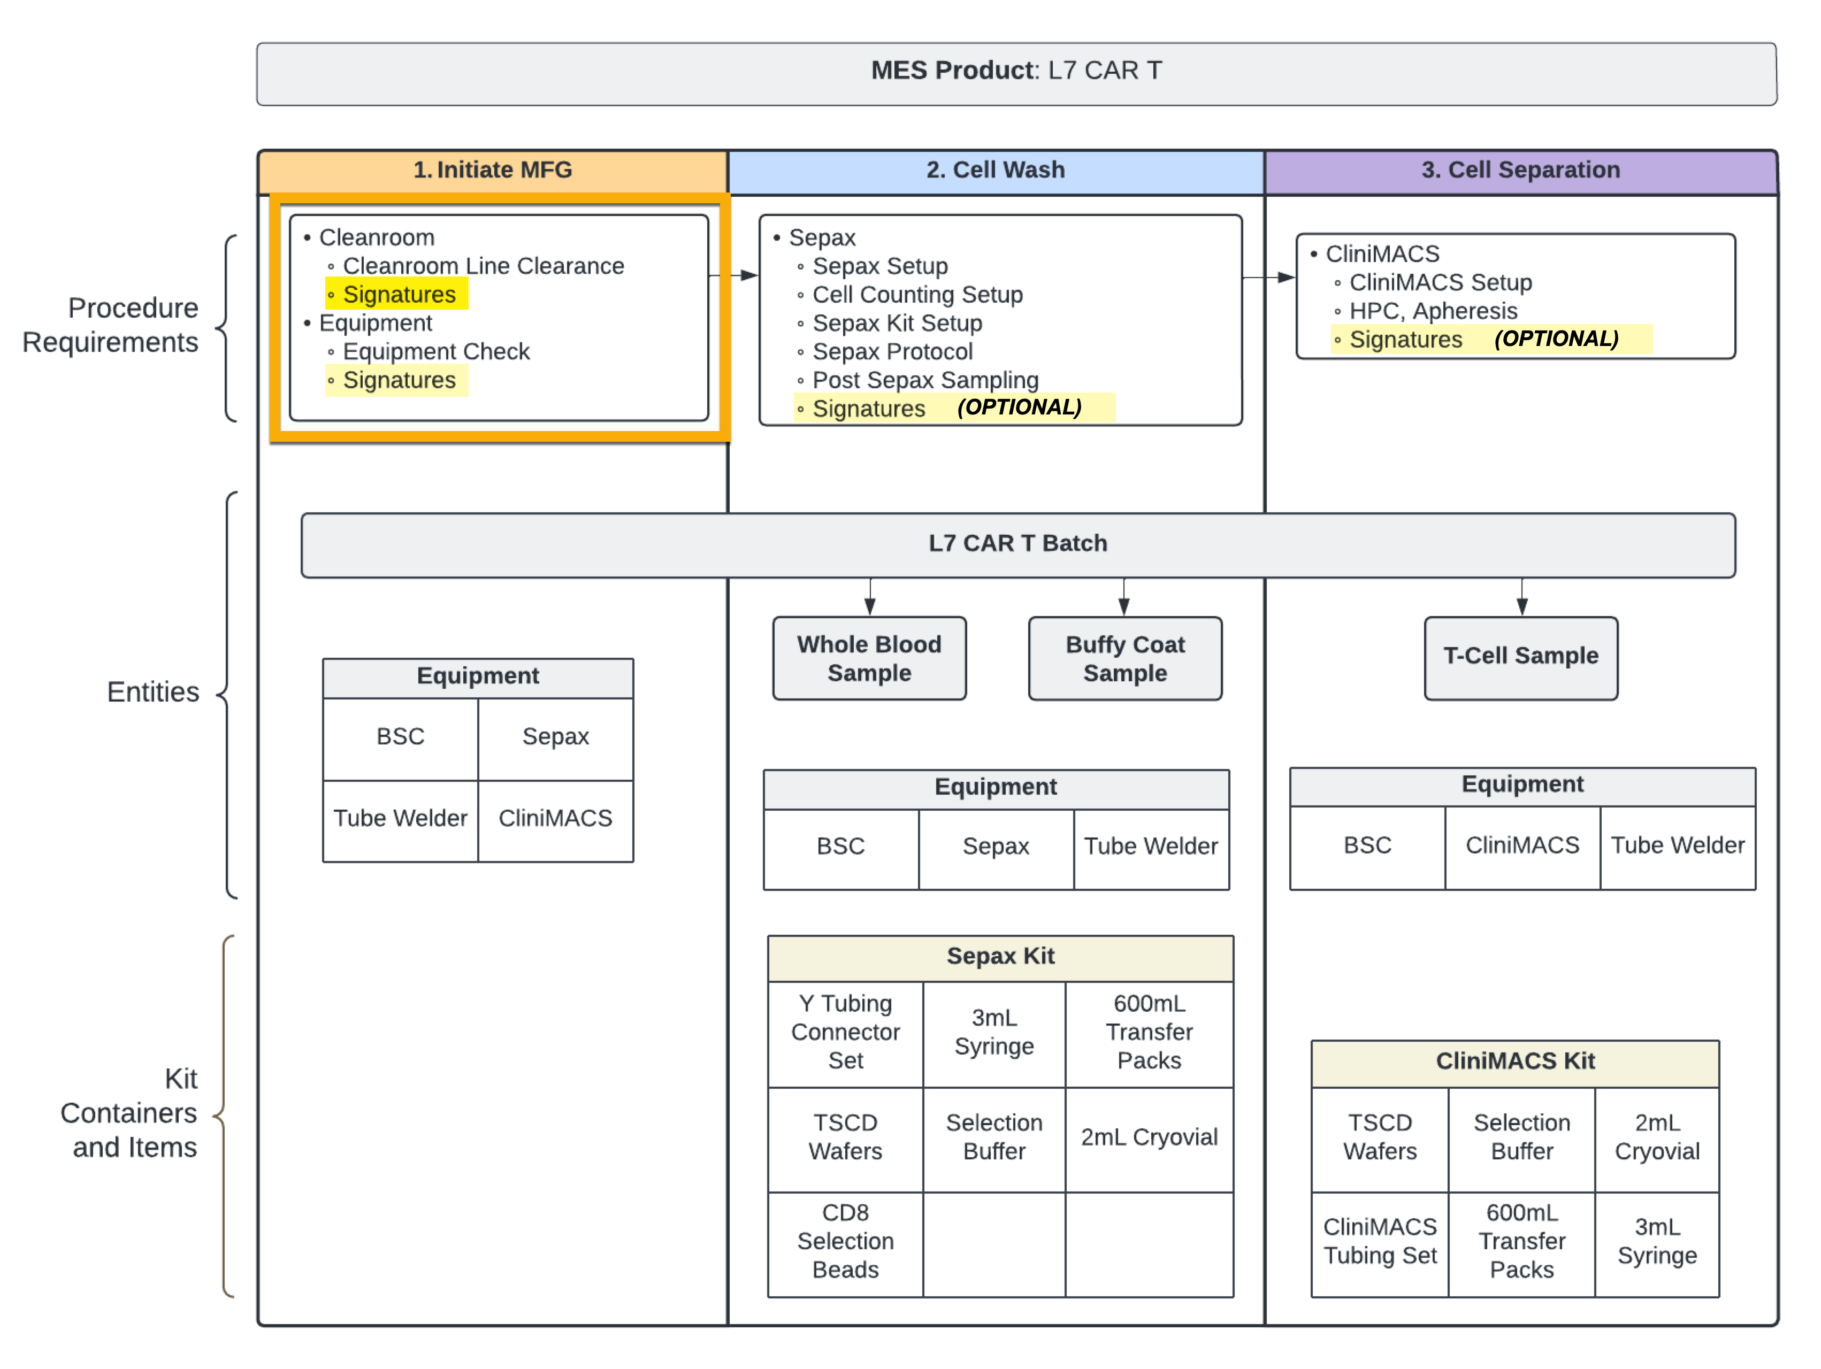Click 3mL Syringe in the CliniMACS Kit
Image resolution: width=1821 pixels, height=1369 pixels.
(x=1657, y=1244)
